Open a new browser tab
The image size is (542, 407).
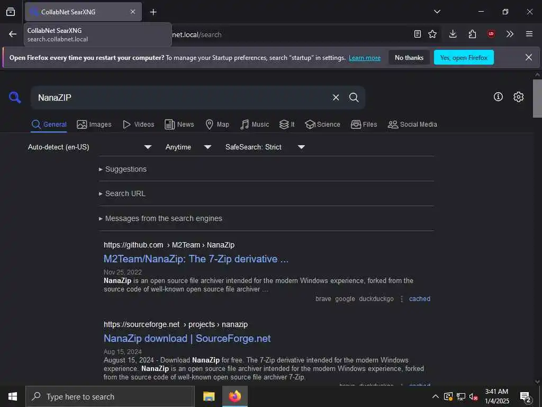point(153,12)
